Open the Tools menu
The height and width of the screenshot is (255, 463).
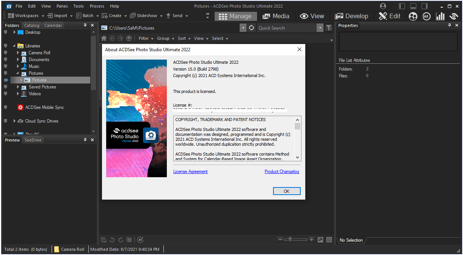tap(78, 6)
